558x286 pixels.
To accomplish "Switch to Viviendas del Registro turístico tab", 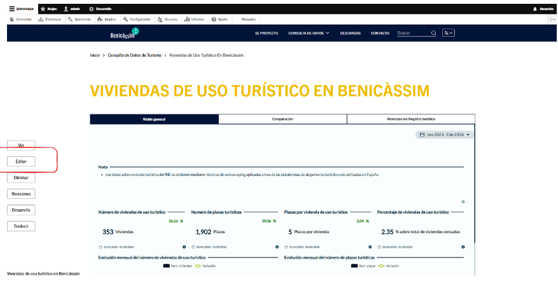I will (410, 119).
